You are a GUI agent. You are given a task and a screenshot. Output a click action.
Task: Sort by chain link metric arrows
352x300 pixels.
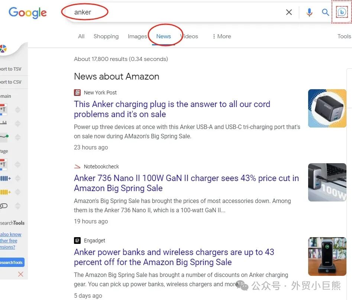point(18,206)
